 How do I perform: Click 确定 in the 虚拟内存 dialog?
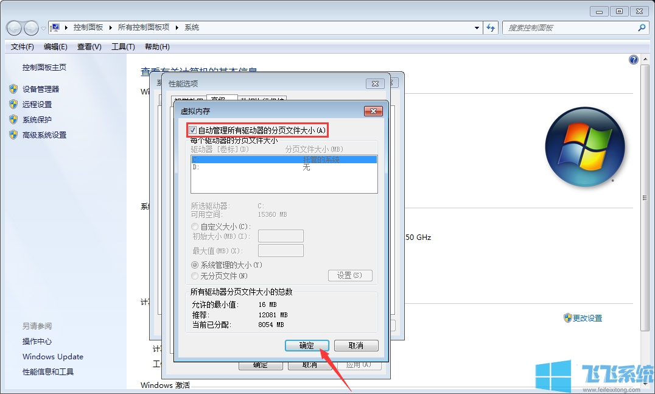click(x=307, y=345)
